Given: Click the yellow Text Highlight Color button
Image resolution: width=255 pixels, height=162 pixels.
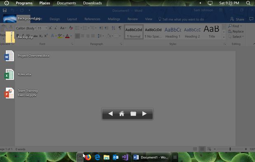Looking at the screenshot, I should (60, 36).
